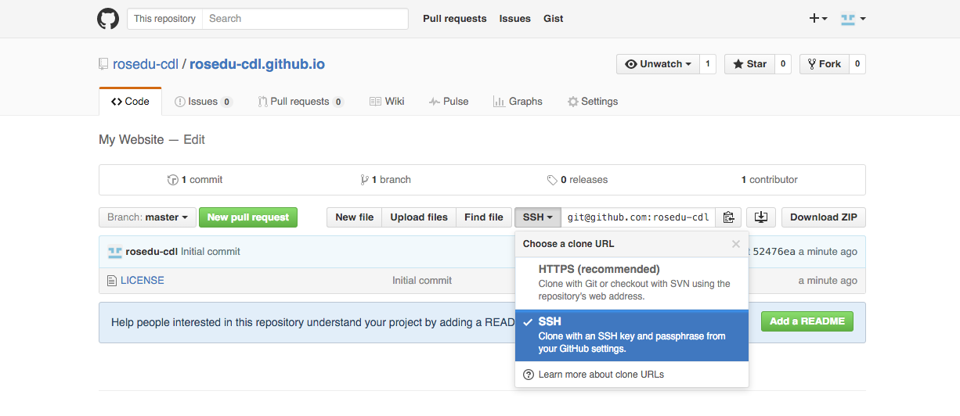Open GitHub home via Octocat logo
Screen dimensions: 960x416
click(x=108, y=19)
